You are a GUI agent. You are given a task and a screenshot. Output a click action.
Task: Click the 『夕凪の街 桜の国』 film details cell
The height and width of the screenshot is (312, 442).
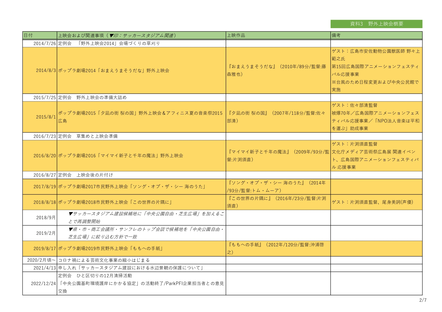tap(278, 117)
